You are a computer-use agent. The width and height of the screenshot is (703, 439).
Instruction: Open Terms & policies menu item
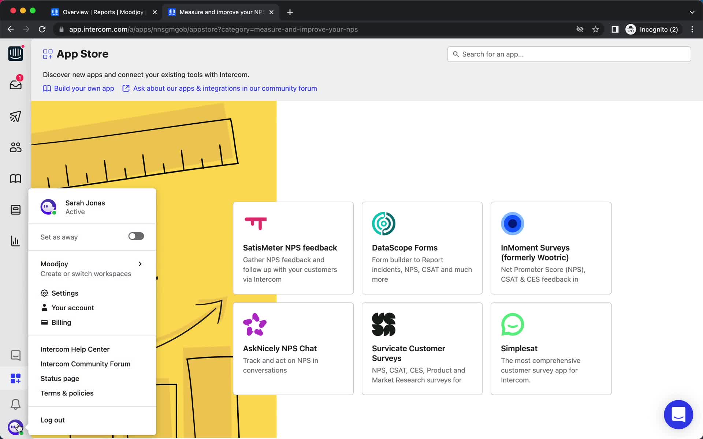[x=67, y=393]
